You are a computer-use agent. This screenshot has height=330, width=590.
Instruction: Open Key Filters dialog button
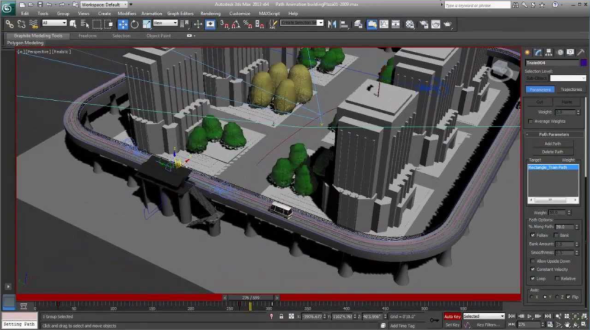pos(488,325)
